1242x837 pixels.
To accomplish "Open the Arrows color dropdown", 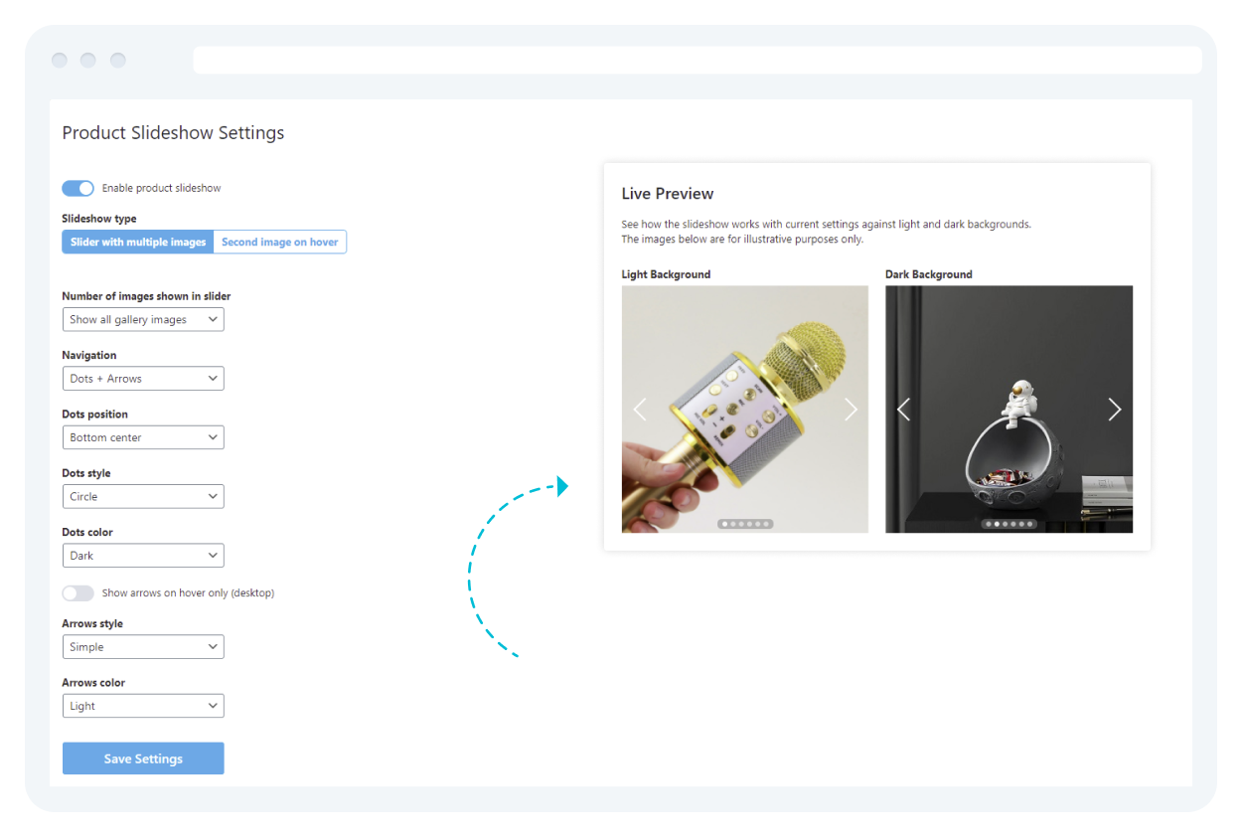I will pyautogui.click(x=143, y=706).
